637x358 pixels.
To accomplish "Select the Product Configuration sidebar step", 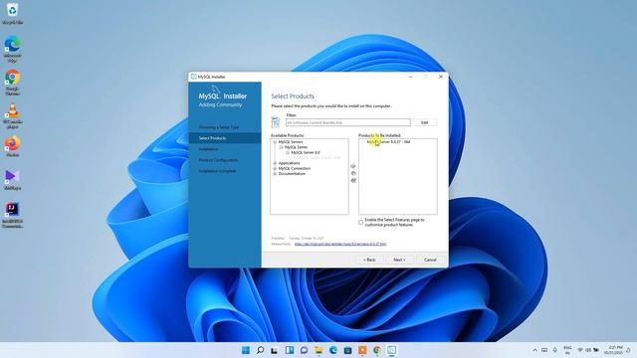I will click(219, 160).
